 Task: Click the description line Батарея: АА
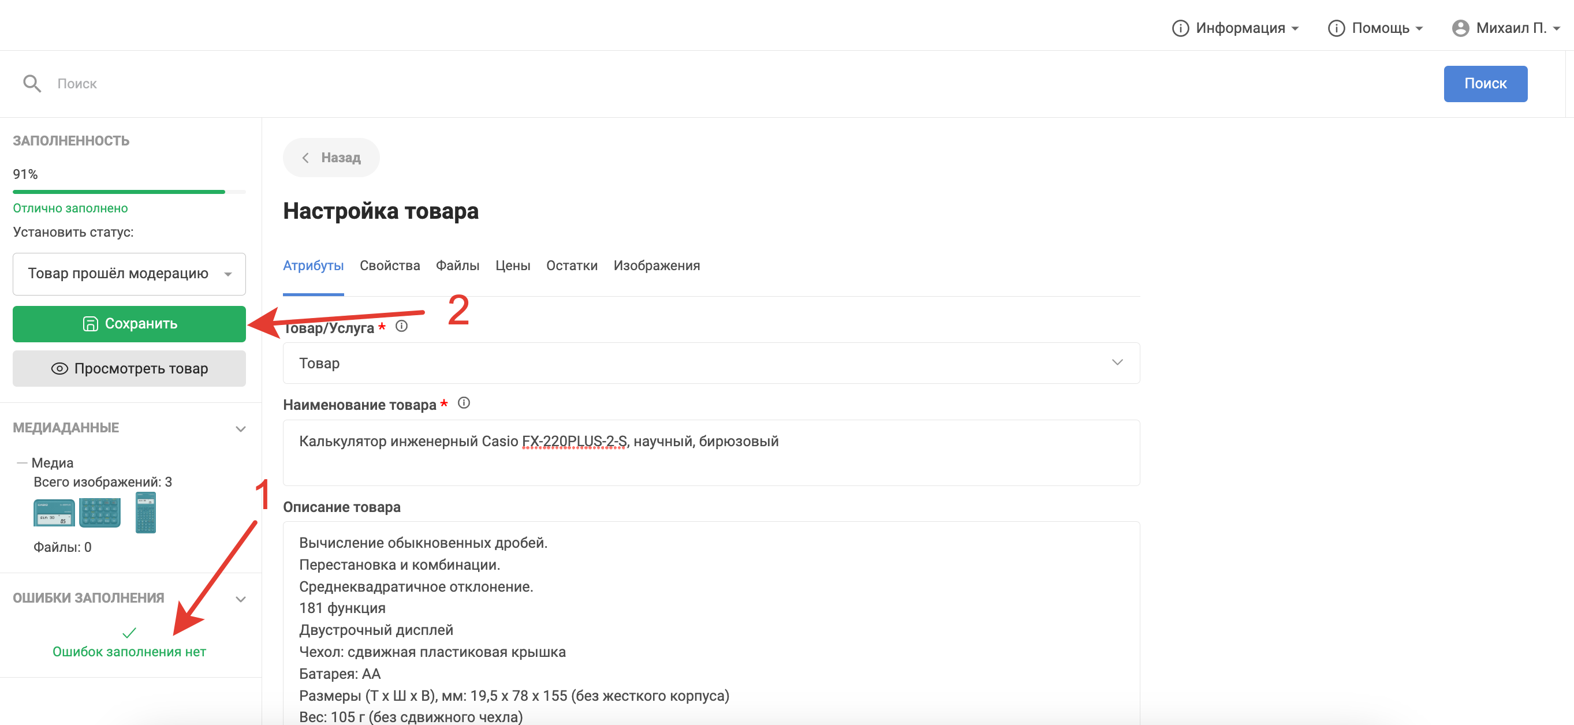(x=340, y=674)
